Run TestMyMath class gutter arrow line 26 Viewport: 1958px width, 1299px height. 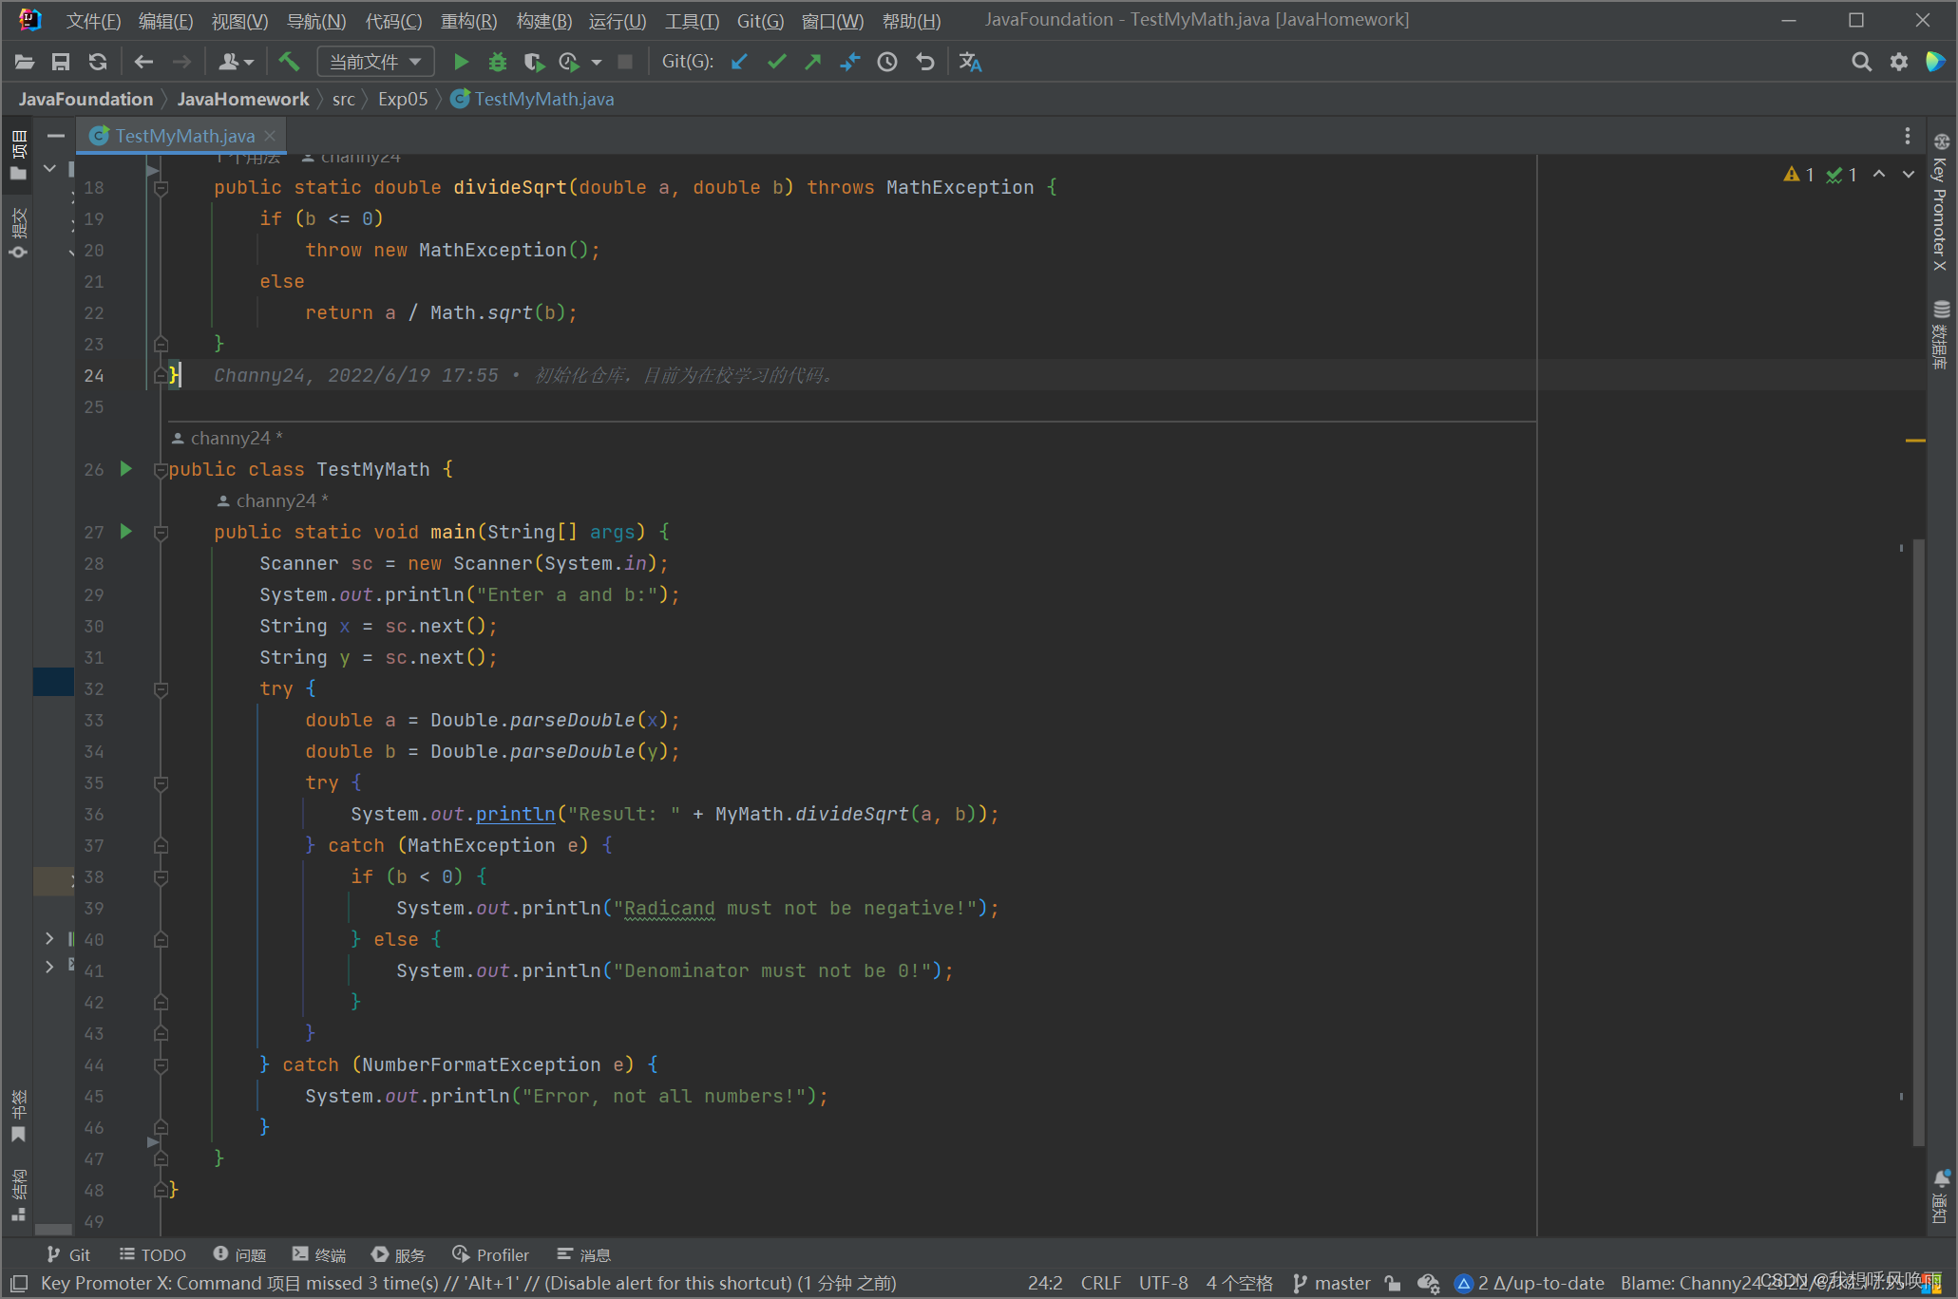click(x=125, y=468)
